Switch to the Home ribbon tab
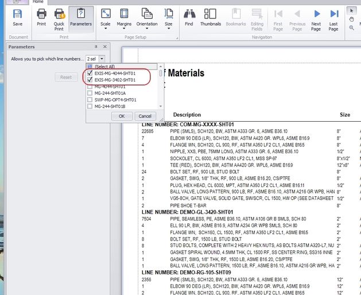361x295 pixels. [x=38, y=2]
